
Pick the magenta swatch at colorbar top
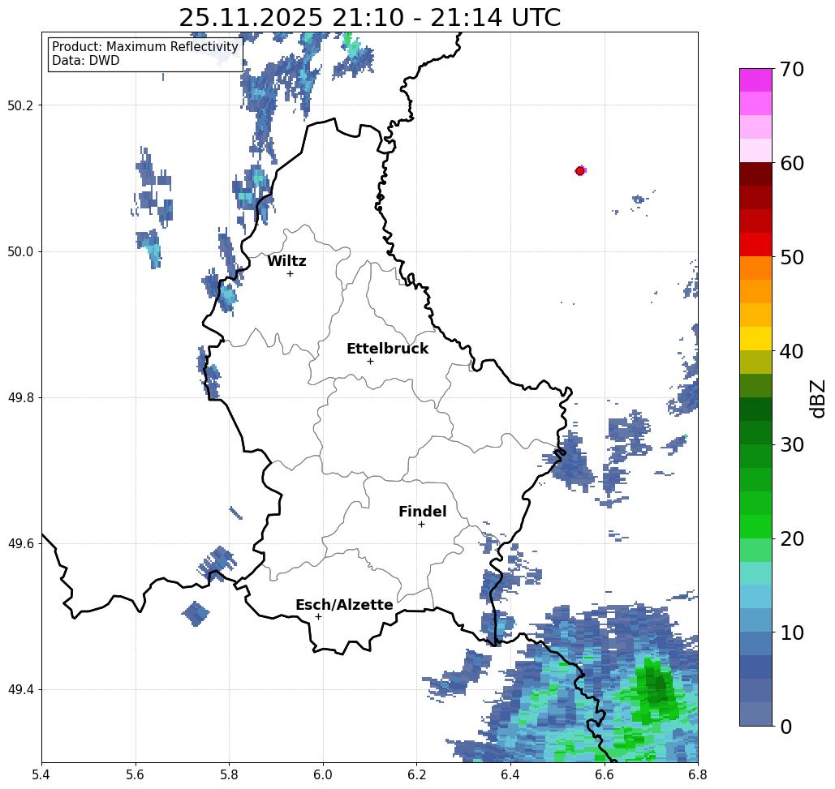(755, 80)
